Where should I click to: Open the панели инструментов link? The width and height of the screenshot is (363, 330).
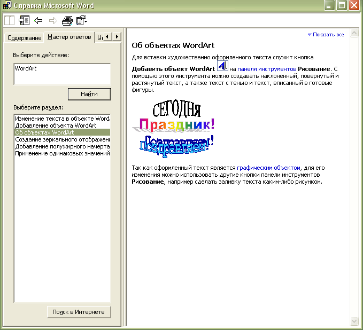[267, 69]
